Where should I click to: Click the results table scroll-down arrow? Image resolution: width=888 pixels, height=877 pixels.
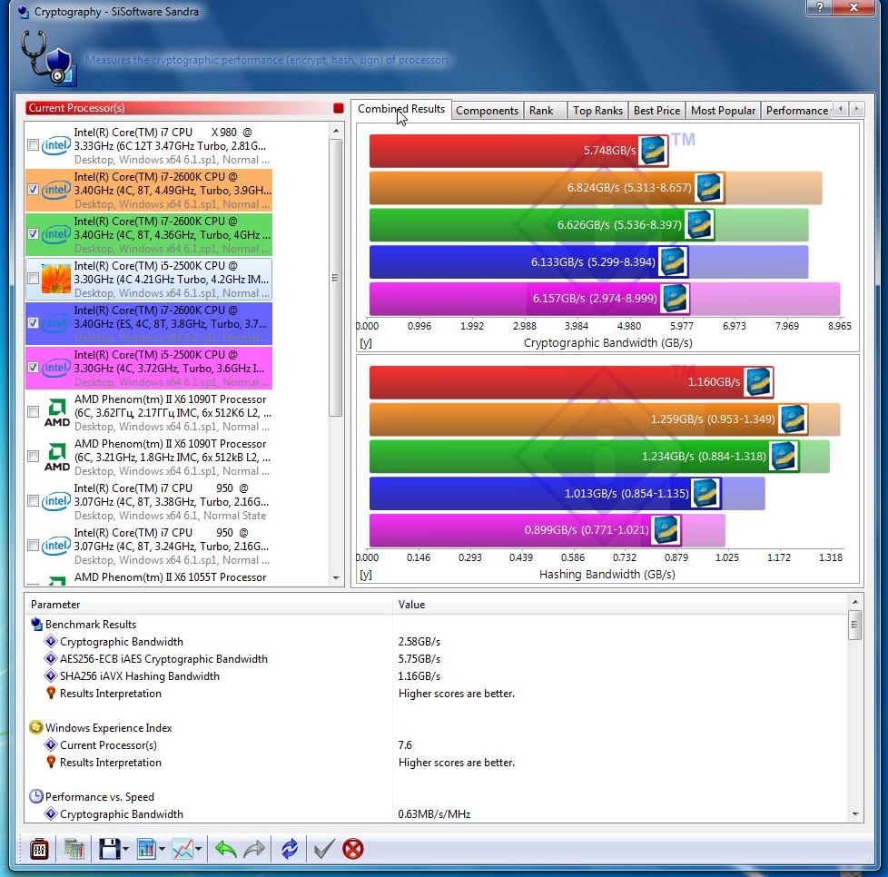(855, 814)
